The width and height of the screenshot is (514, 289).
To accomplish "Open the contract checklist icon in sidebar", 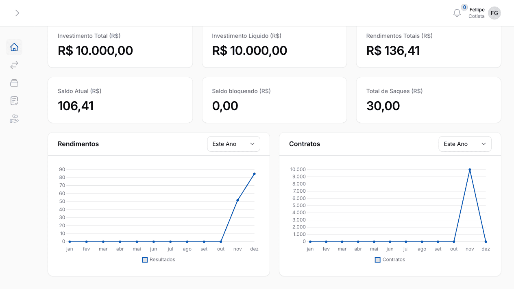I will point(14,101).
